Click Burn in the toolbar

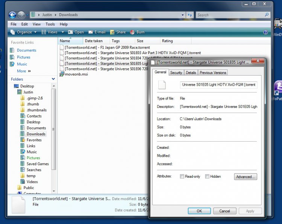click(x=137, y=32)
